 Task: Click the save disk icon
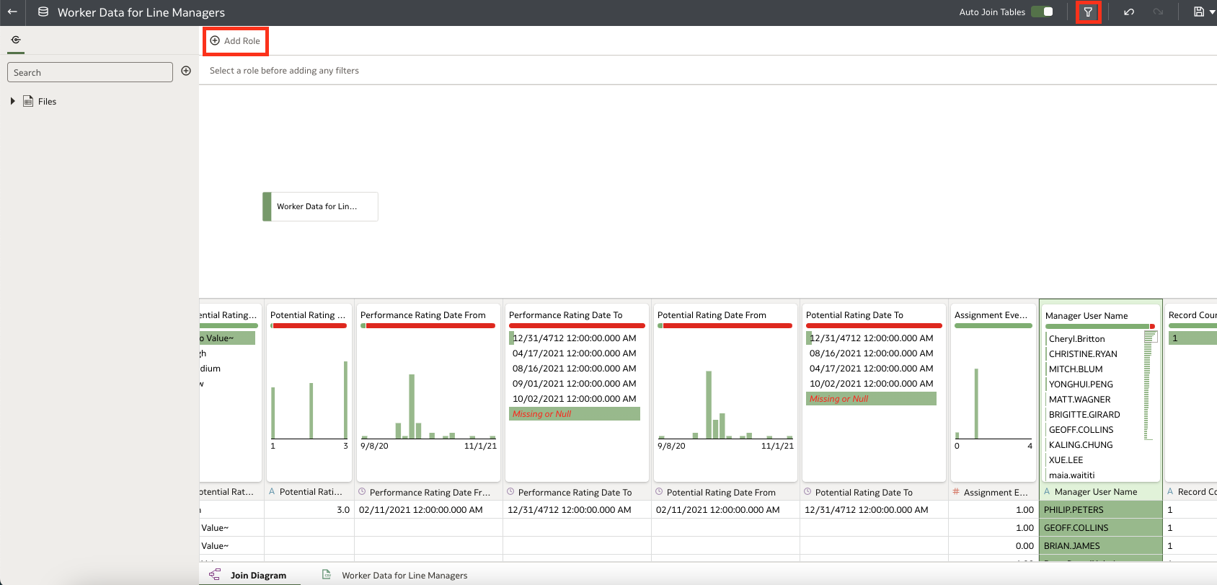[x=1198, y=12]
